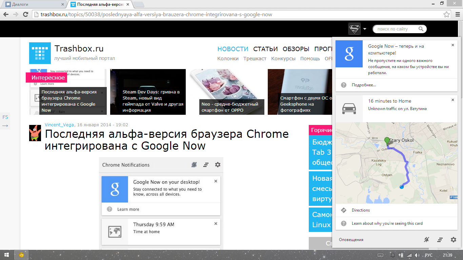Screen dimensions: 463x260
Task: Click the 'Оповещения' label in popup
Action: coord(351,240)
